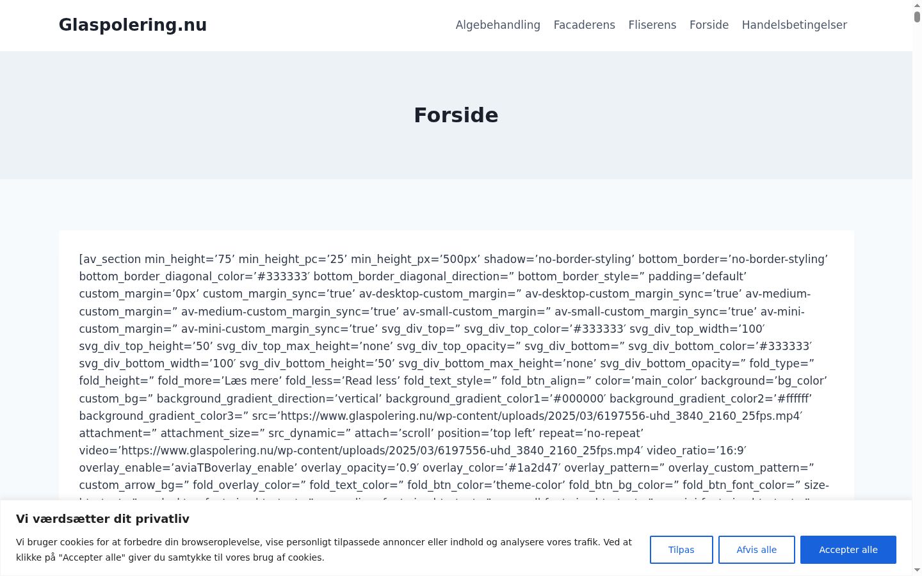Click the Tilpas cookie settings button
922x576 pixels.
click(681, 550)
